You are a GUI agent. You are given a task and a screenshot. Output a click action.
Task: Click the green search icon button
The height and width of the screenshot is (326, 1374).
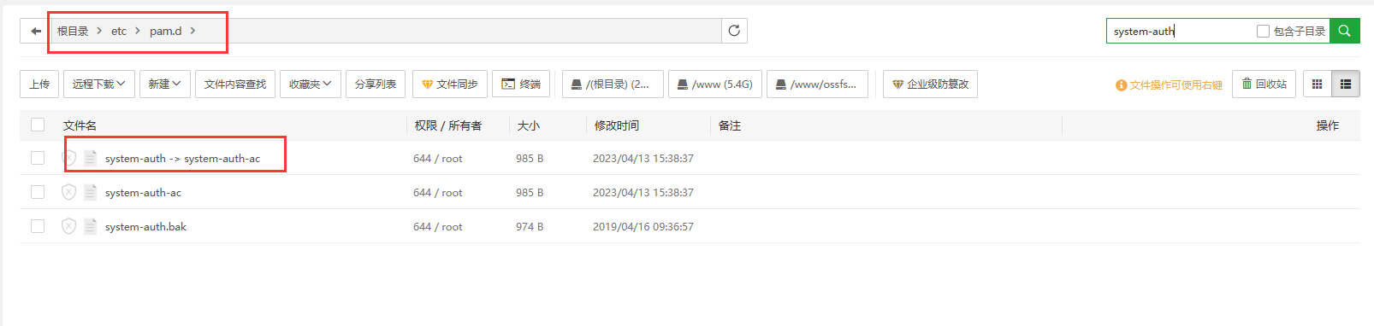1345,31
